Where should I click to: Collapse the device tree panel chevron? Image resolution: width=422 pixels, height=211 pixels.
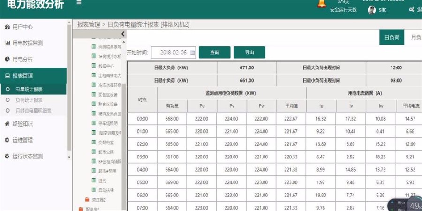123,34
